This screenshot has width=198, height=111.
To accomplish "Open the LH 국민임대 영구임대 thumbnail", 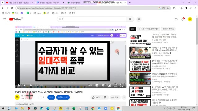I will (140, 92).
